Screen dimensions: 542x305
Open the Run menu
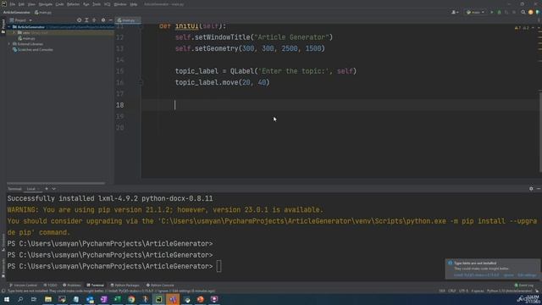86,4
